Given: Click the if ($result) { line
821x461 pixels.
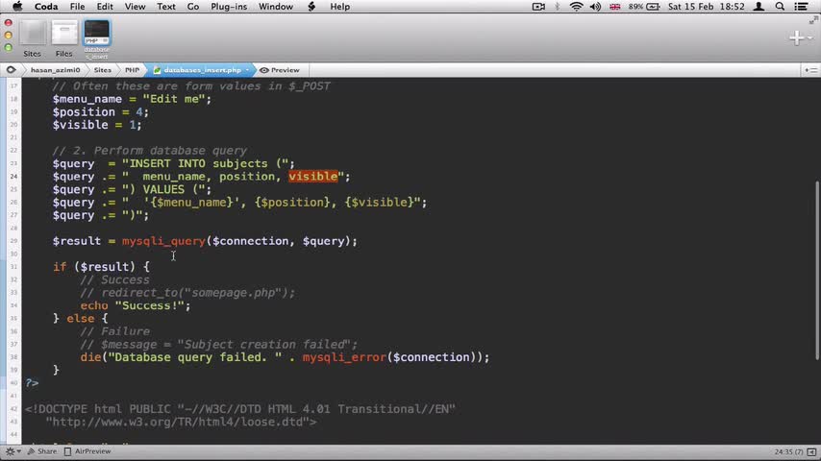Looking at the screenshot, I should [x=101, y=267].
